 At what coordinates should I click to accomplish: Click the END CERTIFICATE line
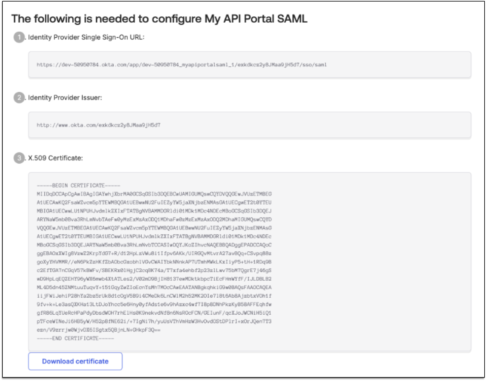pyautogui.click(x=75, y=338)
